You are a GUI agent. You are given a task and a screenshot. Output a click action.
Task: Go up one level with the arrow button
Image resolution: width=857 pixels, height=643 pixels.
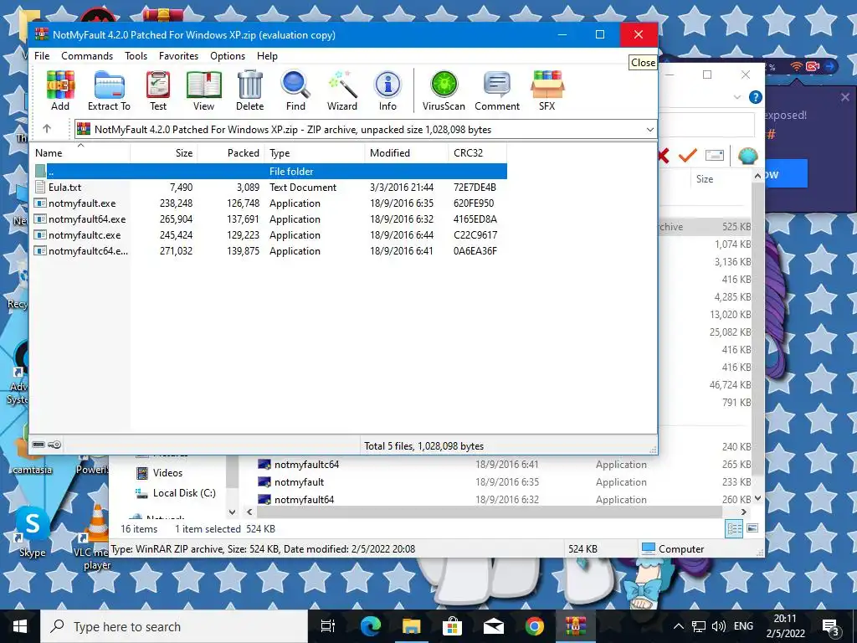coord(47,129)
